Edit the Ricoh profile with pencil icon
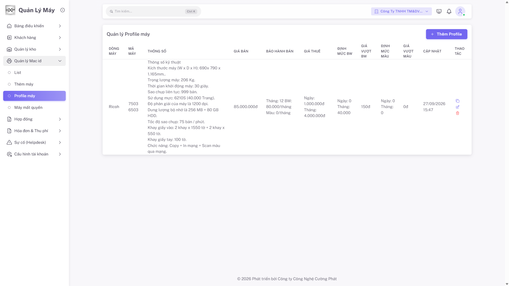Image resolution: width=509 pixels, height=286 pixels. [x=458, y=107]
